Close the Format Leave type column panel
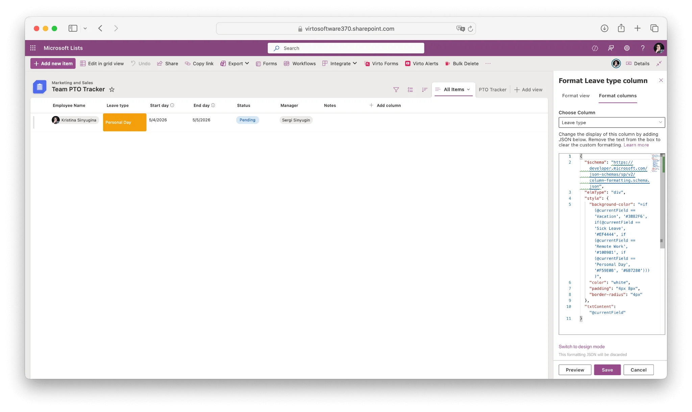 [x=661, y=80]
